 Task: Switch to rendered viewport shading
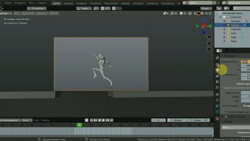[x=206, y=13]
